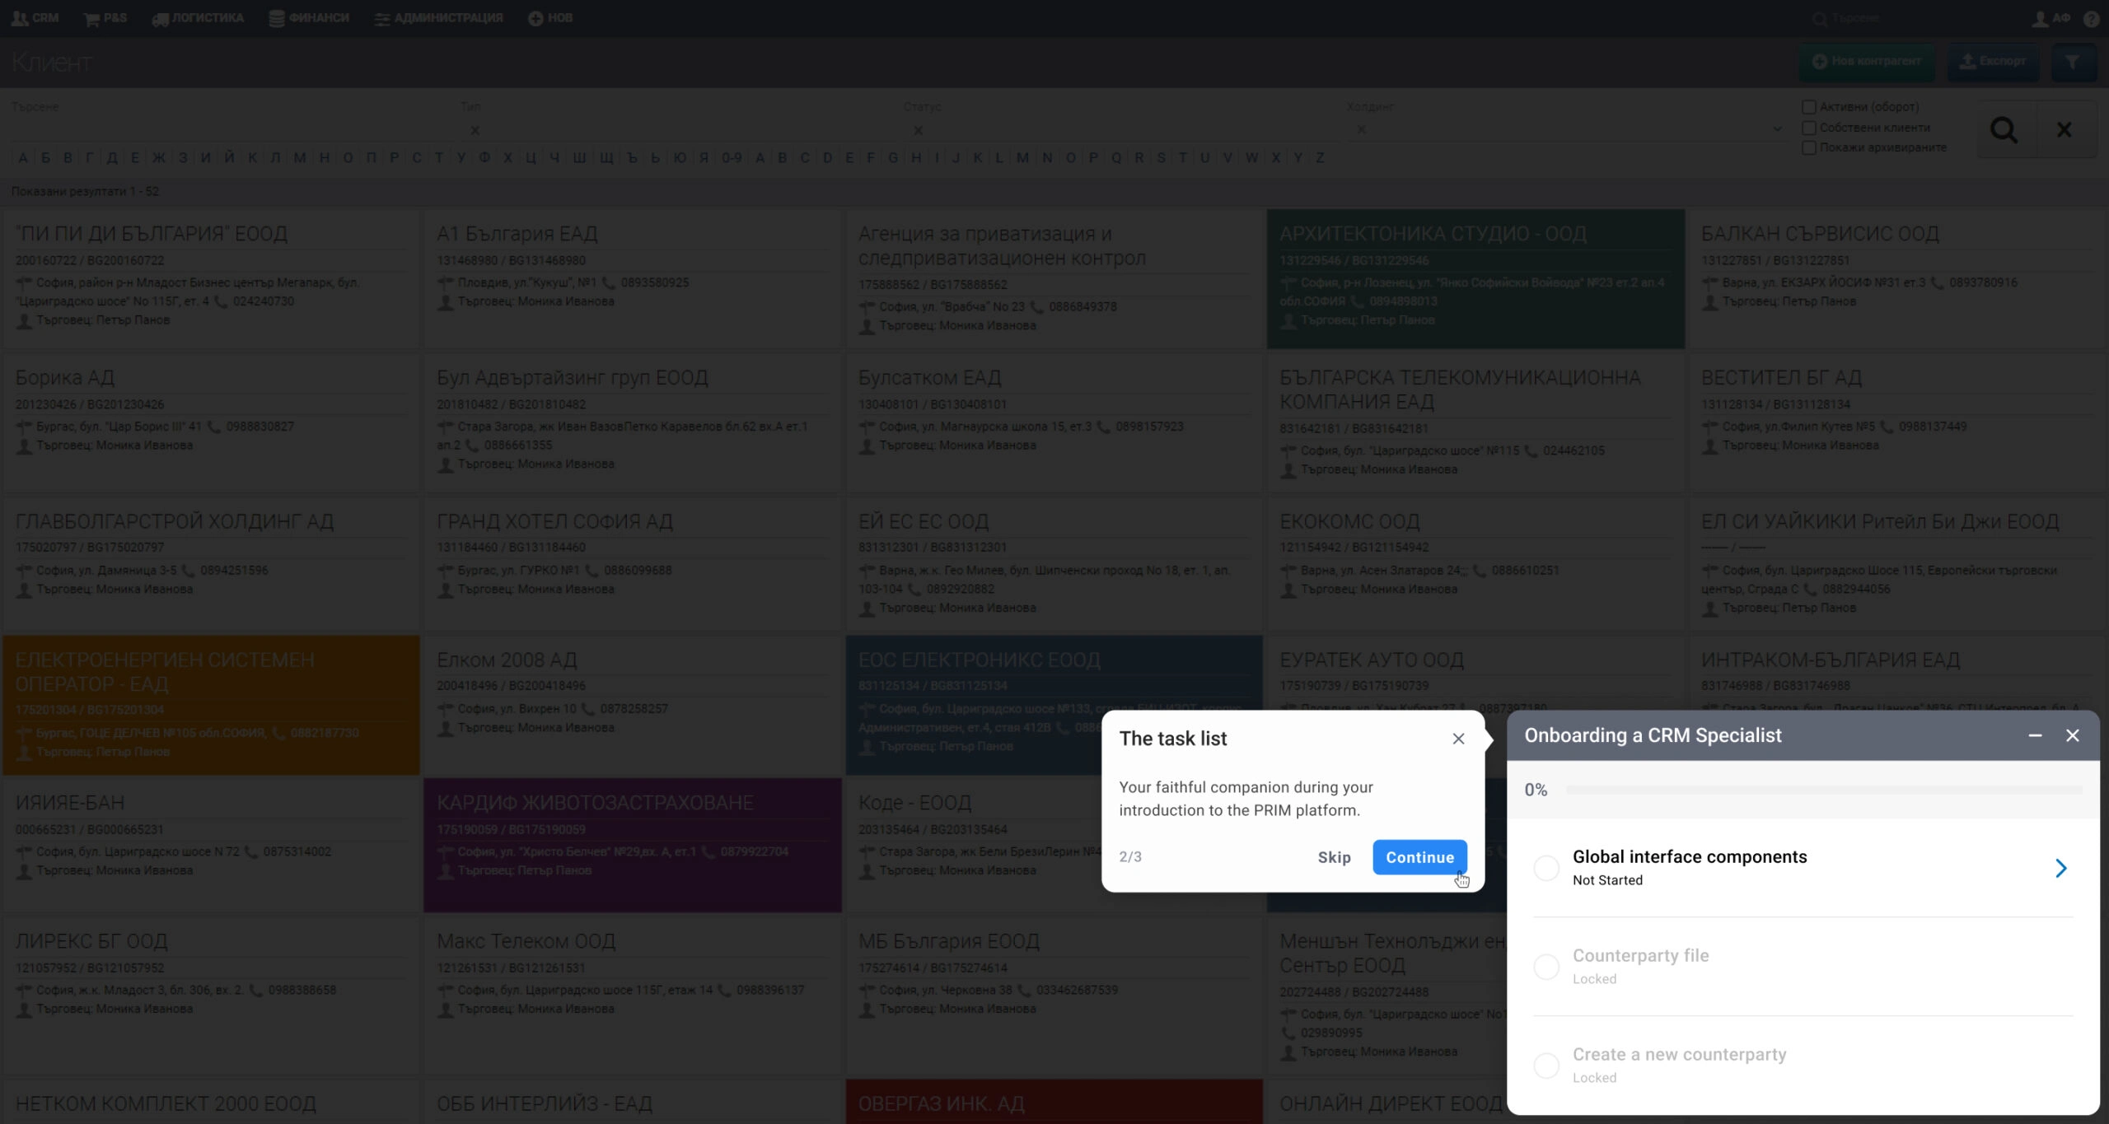The height and width of the screenshot is (1124, 2109).
Task: Close the task list tooltip
Action: (1457, 738)
